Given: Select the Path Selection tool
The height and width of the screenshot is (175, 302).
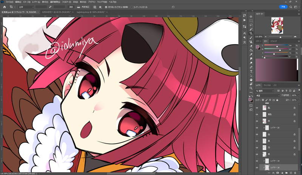Looking at the screenshot, I should pos(251,76).
